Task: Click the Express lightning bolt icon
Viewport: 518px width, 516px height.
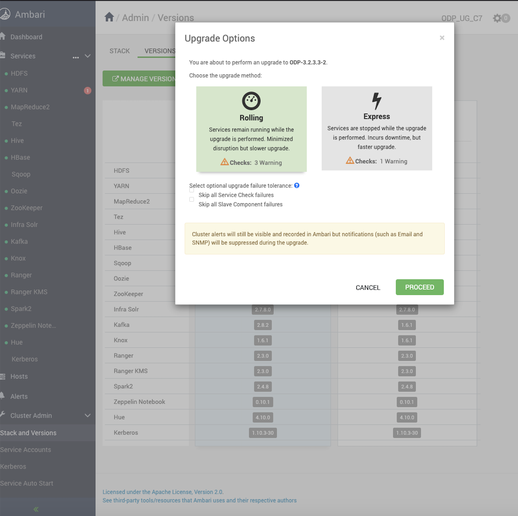Action: click(x=377, y=101)
